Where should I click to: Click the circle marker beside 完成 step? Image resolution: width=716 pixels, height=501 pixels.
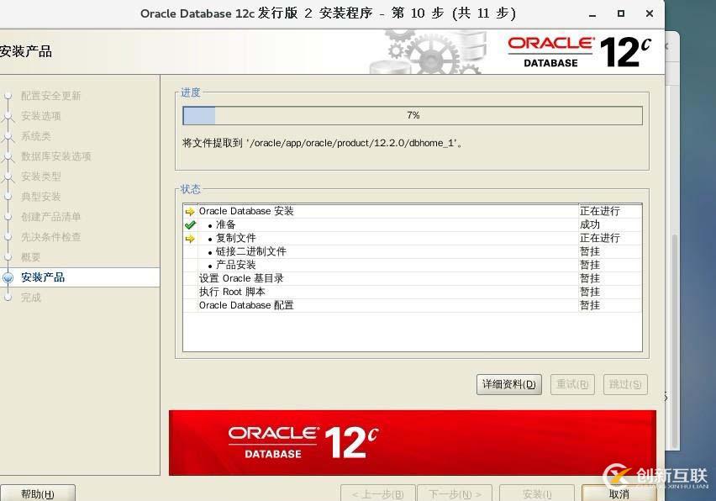[x=8, y=298]
